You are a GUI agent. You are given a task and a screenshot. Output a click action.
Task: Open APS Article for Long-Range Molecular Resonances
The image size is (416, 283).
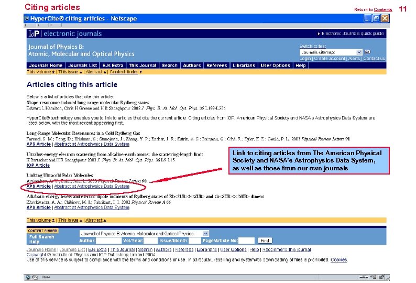pyautogui.click(x=38, y=144)
